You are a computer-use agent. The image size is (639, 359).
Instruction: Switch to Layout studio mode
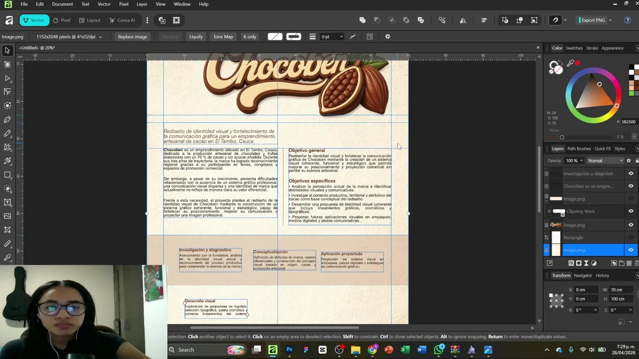(x=90, y=20)
